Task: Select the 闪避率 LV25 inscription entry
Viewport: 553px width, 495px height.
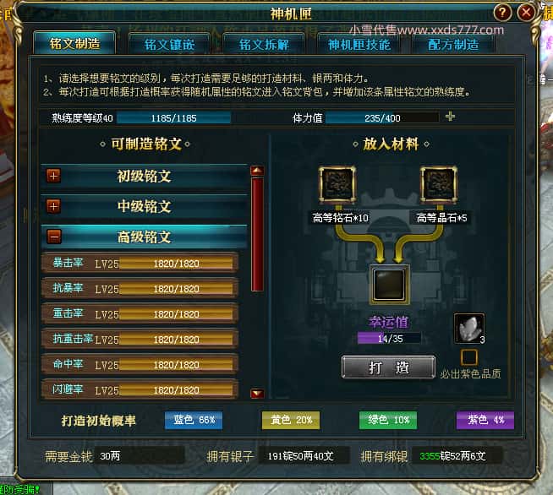Action: point(140,389)
